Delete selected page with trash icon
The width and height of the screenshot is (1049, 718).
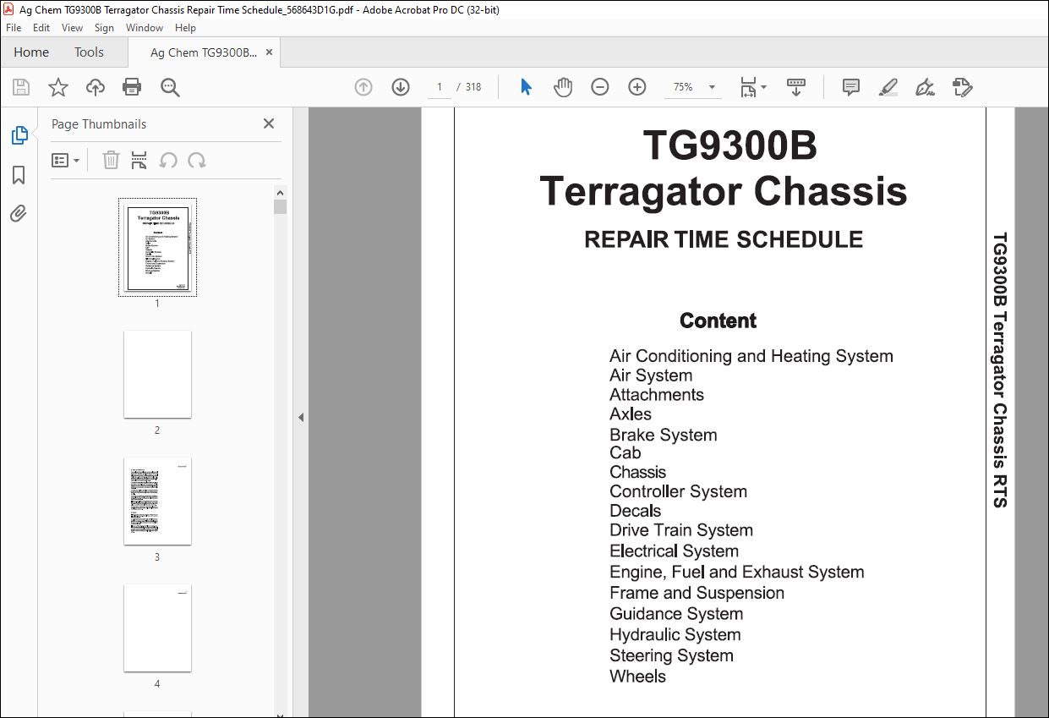(111, 160)
